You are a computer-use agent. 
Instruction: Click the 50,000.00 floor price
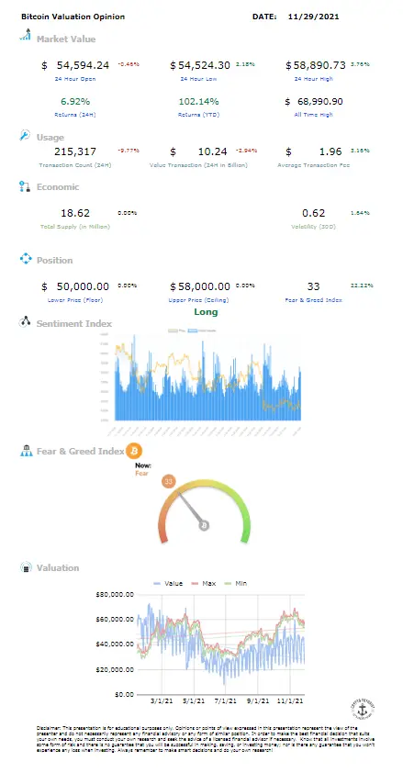[x=83, y=286]
